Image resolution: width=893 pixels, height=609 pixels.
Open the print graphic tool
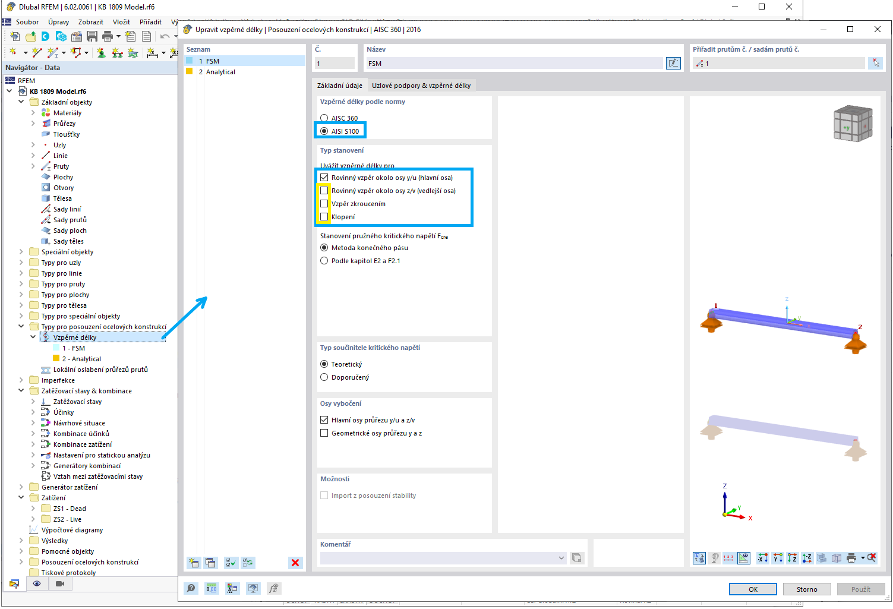tap(852, 558)
